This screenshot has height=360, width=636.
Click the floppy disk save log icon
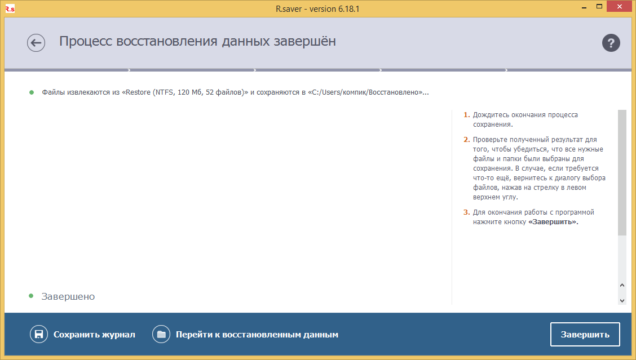coord(39,335)
